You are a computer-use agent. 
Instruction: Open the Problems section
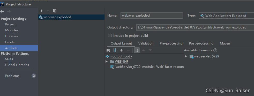[x=12, y=76]
